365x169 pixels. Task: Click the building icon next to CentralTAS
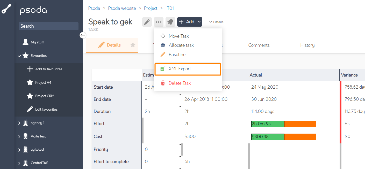(25, 163)
